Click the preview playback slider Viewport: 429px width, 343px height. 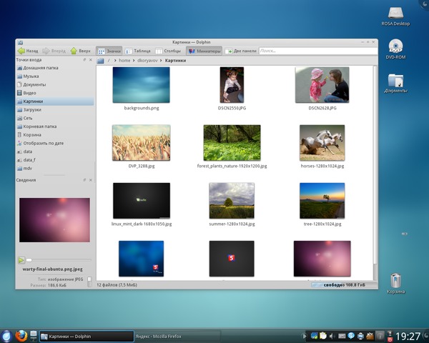coord(57,260)
